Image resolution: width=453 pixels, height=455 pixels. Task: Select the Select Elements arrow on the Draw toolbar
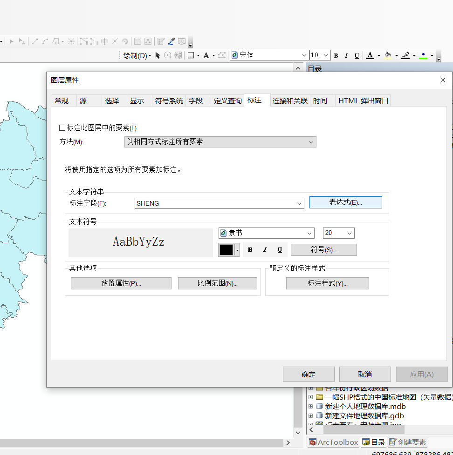158,55
